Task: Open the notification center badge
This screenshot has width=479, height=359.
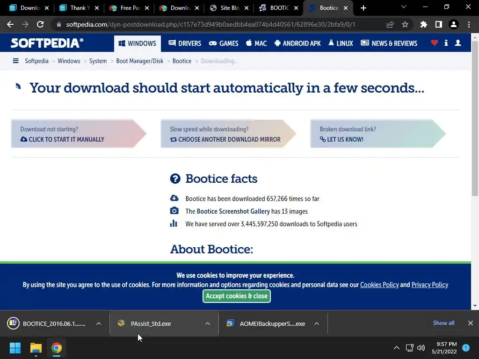Action: click(466, 348)
